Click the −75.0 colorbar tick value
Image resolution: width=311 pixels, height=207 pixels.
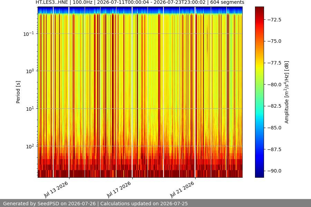pos(274,41)
